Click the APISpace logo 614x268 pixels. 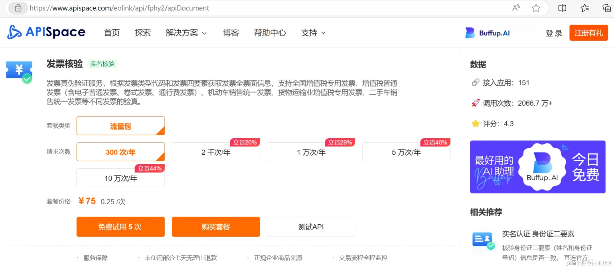click(x=46, y=32)
